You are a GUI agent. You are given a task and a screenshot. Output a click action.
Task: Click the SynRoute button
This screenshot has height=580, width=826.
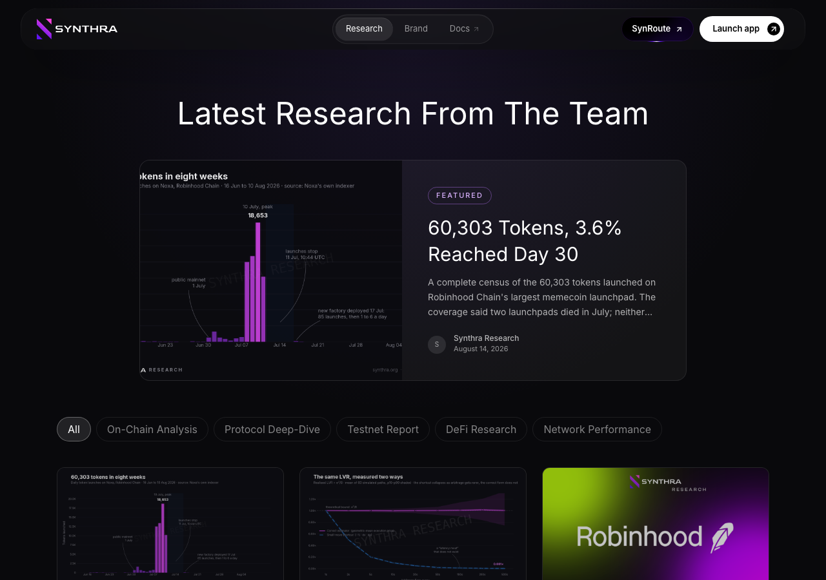click(657, 29)
